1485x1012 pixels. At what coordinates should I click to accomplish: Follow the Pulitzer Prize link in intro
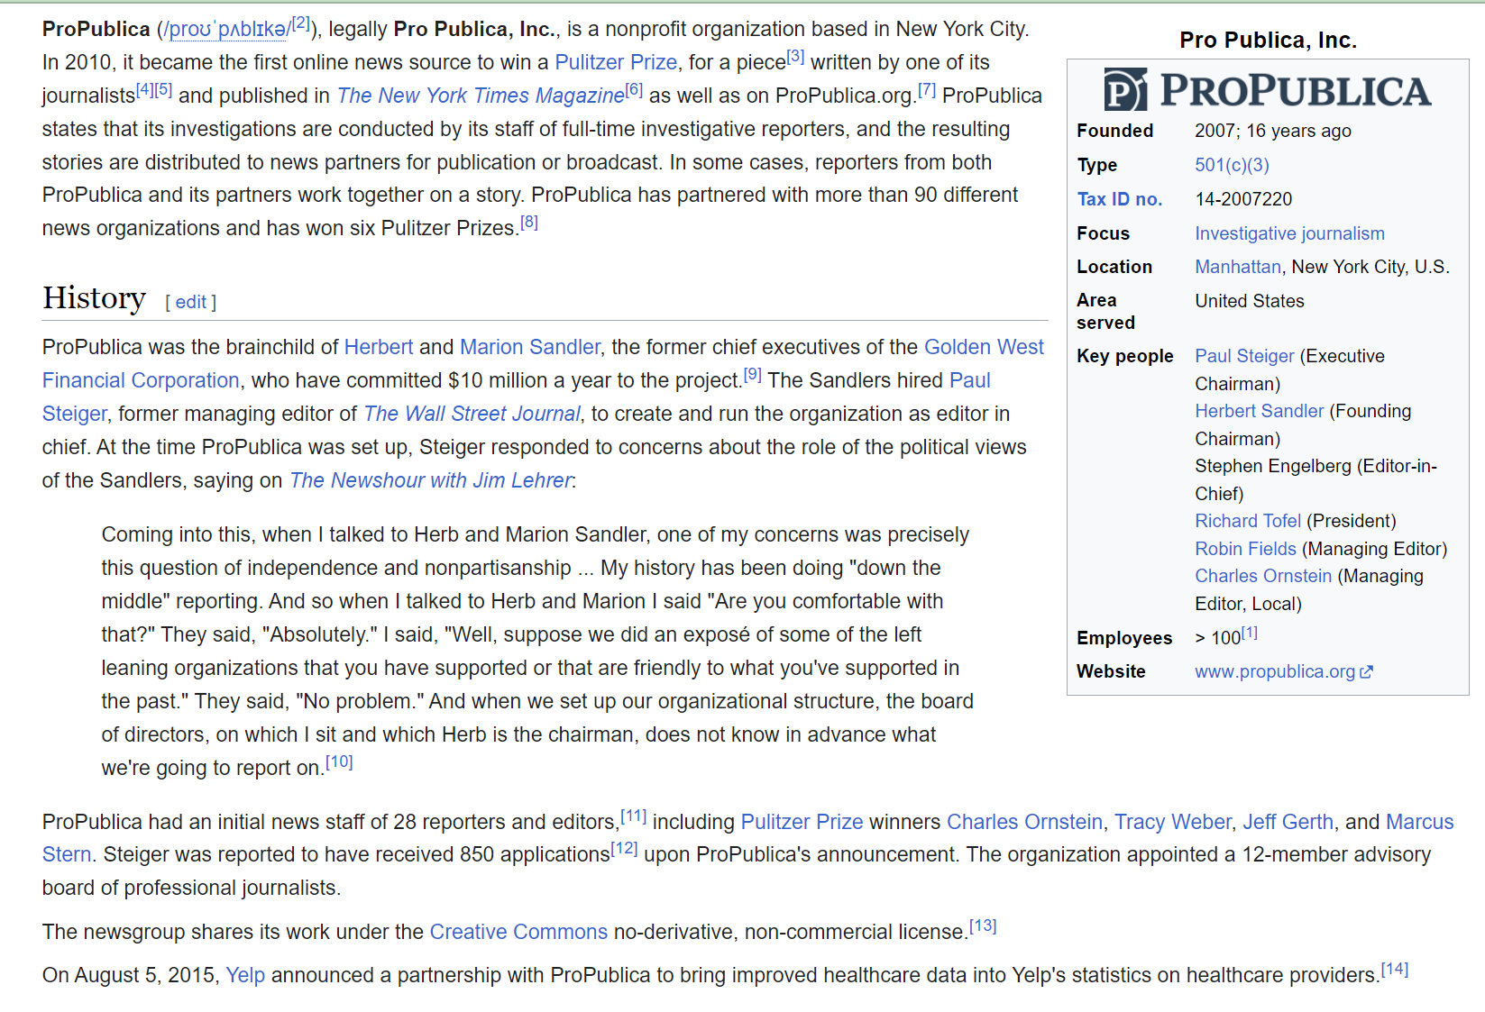(x=616, y=62)
